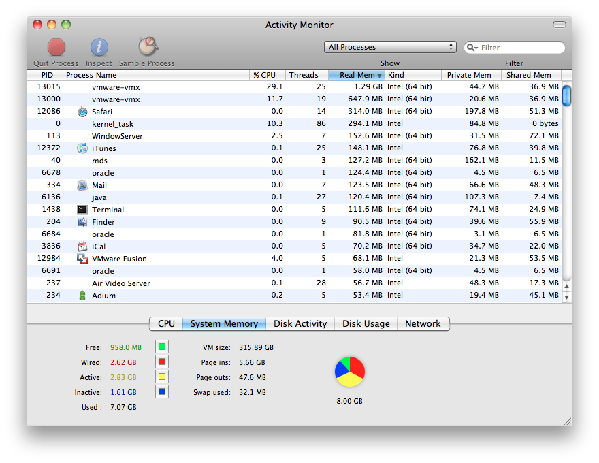Click the 2.62 GB Wired value
Screen dimensions: 599x463
[123, 362]
